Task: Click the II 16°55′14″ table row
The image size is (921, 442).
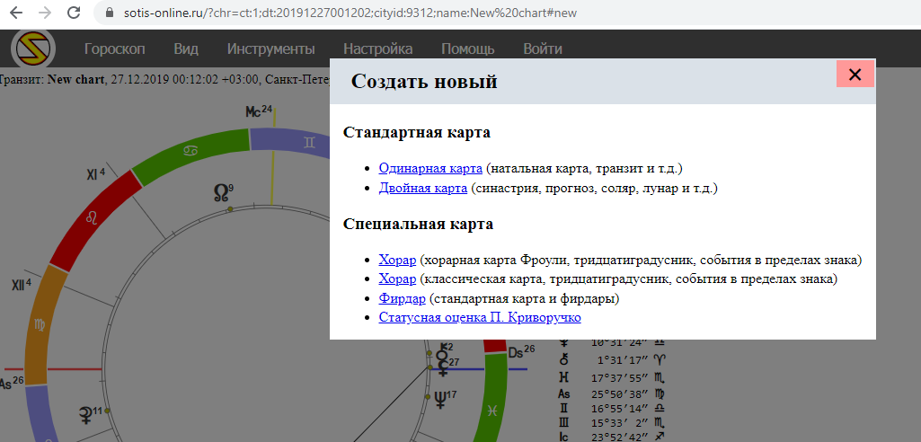Action: 613,408
